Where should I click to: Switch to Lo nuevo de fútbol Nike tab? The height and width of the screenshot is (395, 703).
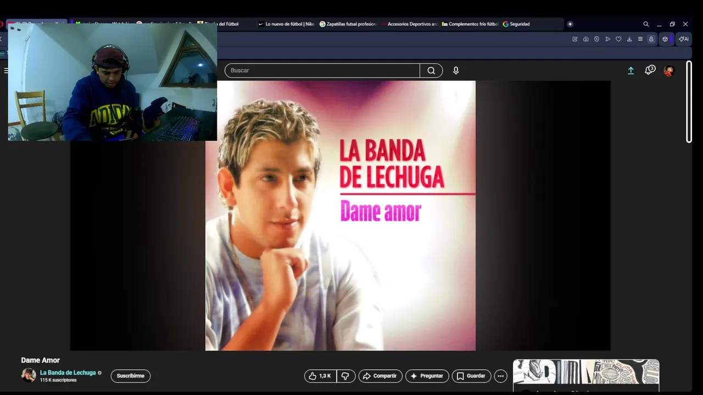point(286,24)
